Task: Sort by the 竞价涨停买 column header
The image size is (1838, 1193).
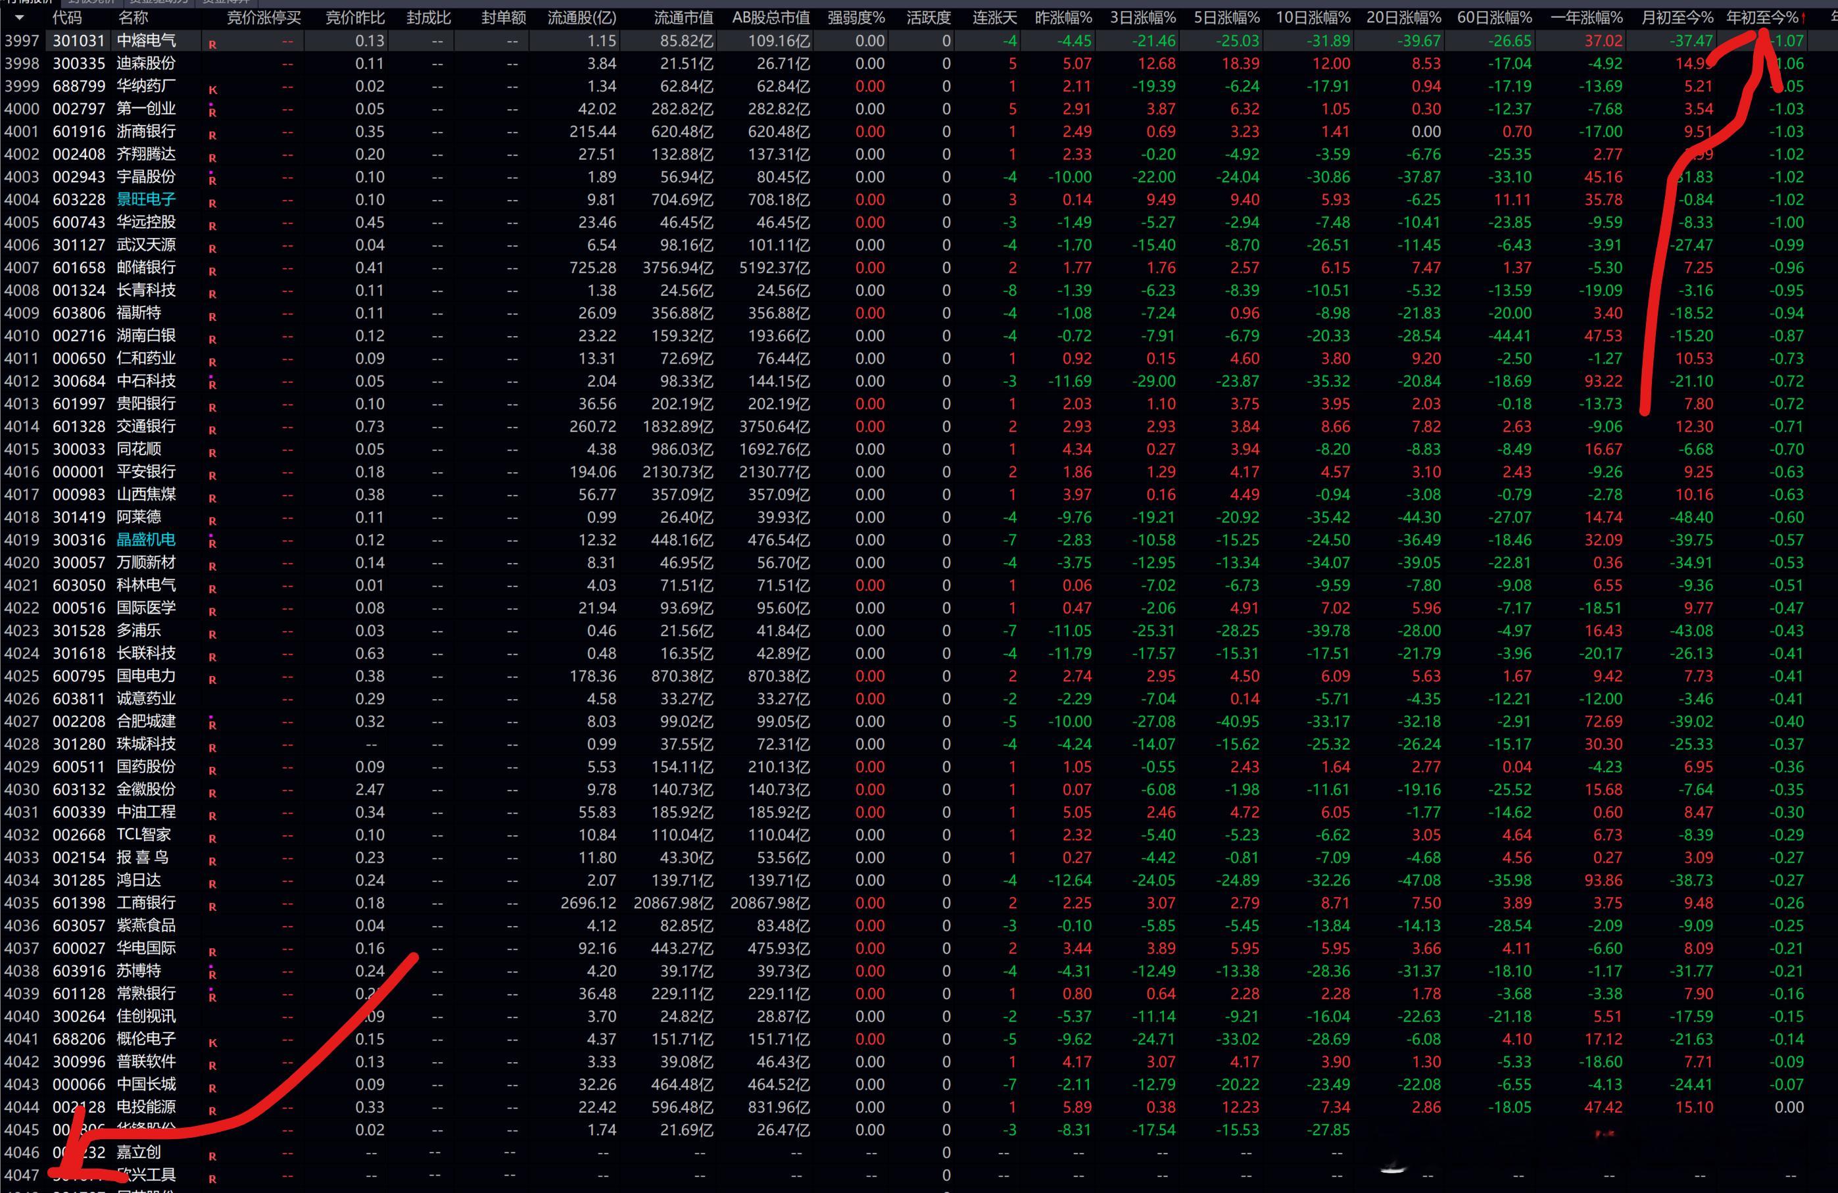Action: [x=263, y=18]
